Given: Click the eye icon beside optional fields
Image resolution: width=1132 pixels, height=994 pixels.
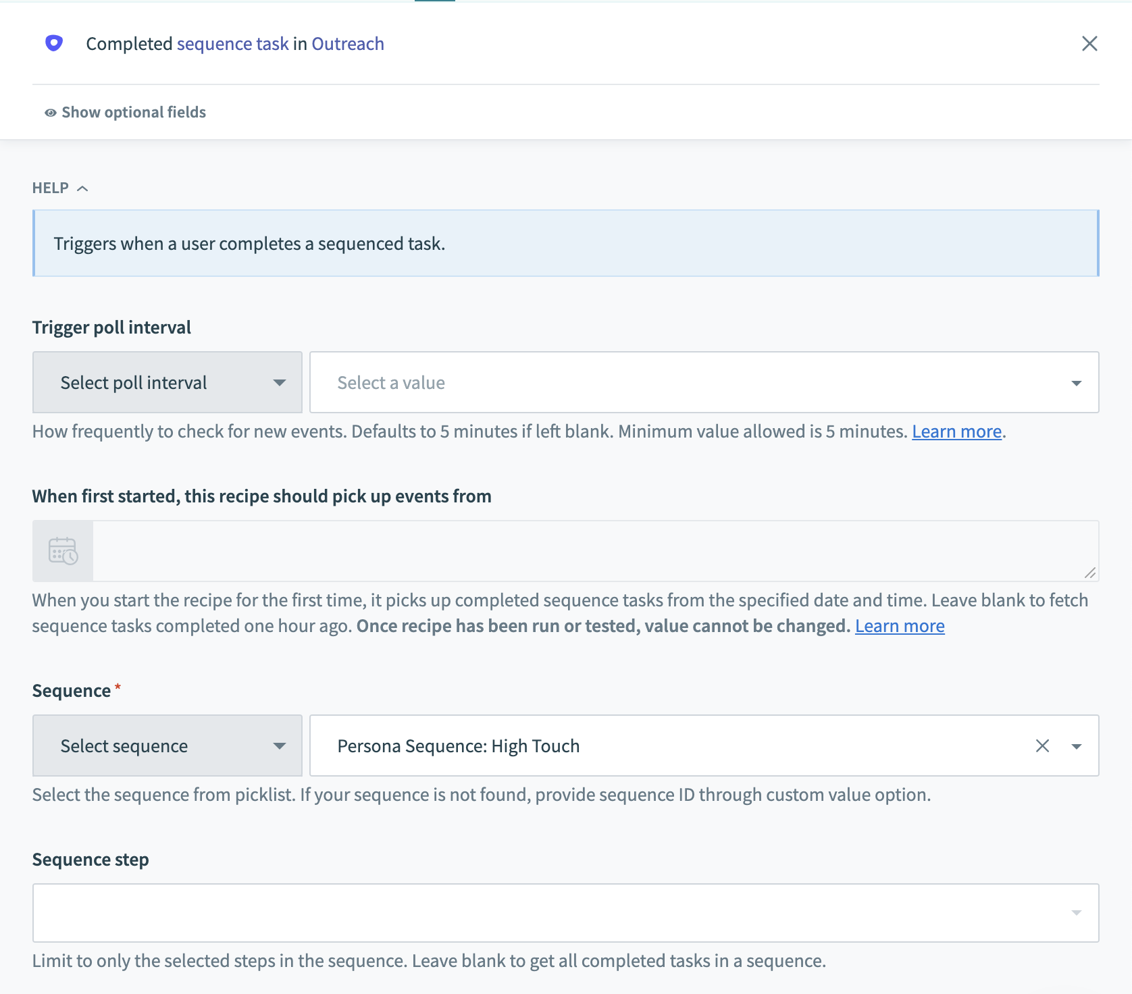Looking at the screenshot, I should (x=50, y=113).
